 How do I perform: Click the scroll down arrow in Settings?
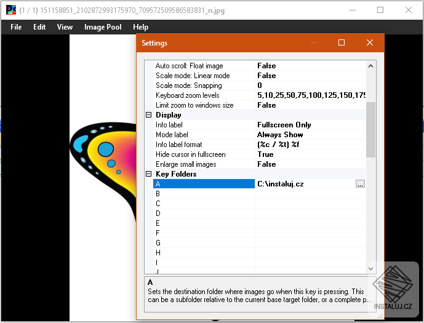[x=370, y=269]
